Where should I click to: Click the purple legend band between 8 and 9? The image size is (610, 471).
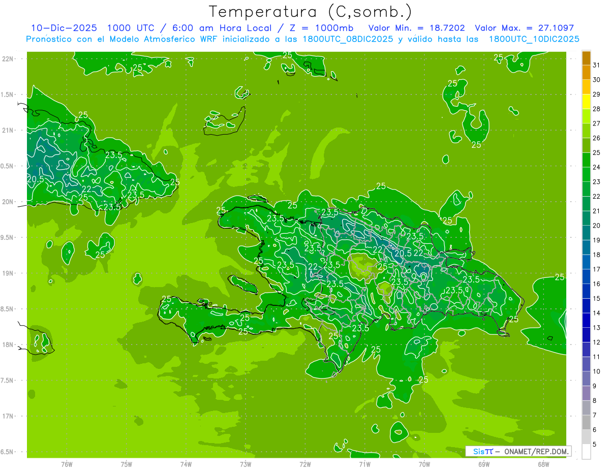point(586,394)
